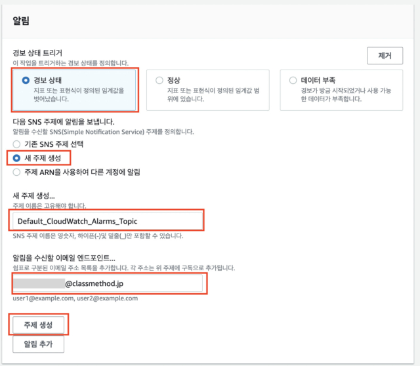
Task: Click the 알림 추가 button
Action: tap(38, 344)
